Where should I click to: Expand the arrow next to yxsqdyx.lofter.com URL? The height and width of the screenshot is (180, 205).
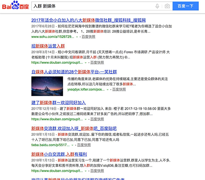107,90
